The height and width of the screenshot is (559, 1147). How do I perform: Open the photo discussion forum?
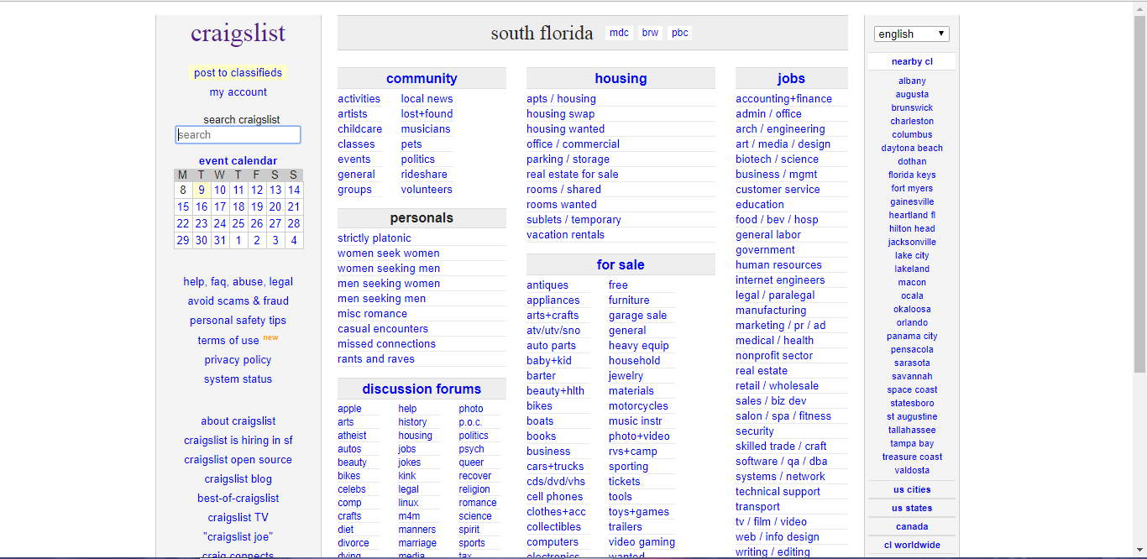(x=471, y=409)
